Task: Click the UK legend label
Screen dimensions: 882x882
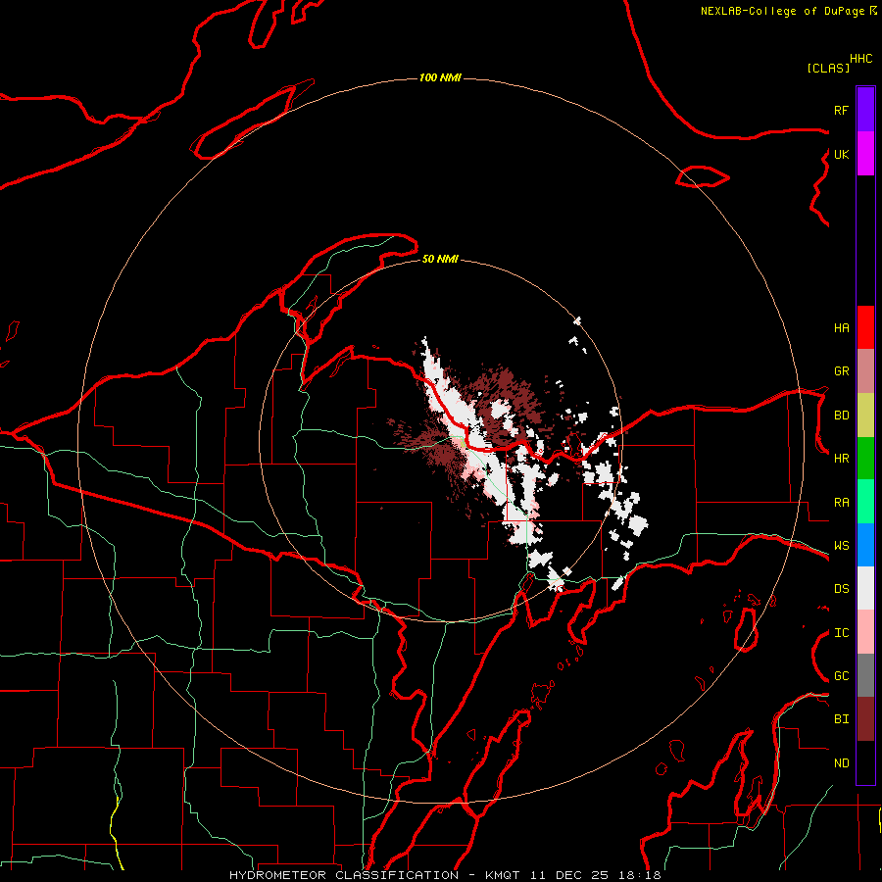Action: (x=841, y=154)
